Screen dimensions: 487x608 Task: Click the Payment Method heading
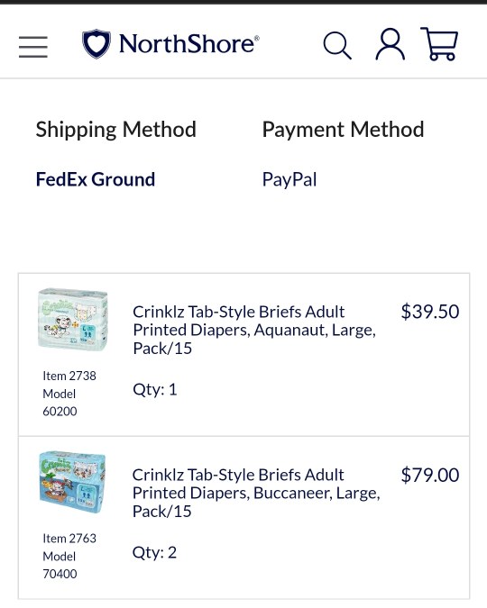343,130
